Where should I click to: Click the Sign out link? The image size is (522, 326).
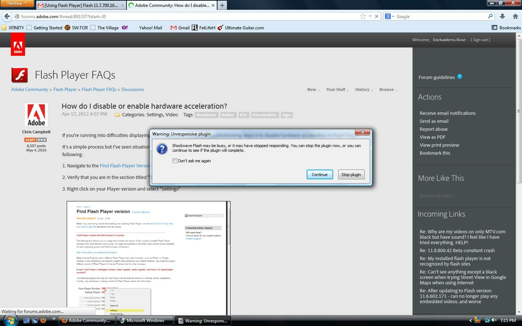point(480,40)
